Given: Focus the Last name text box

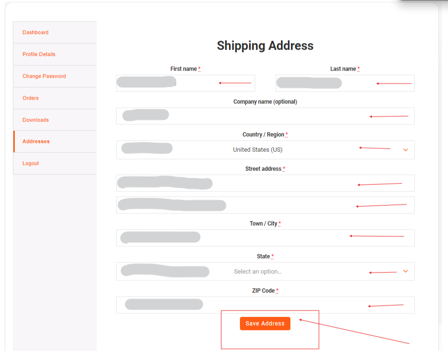Looking at the screenshot, I should pyautogui.click(x=345, y=83).
